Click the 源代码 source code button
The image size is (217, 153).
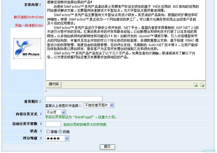click(x=54, y=84)
